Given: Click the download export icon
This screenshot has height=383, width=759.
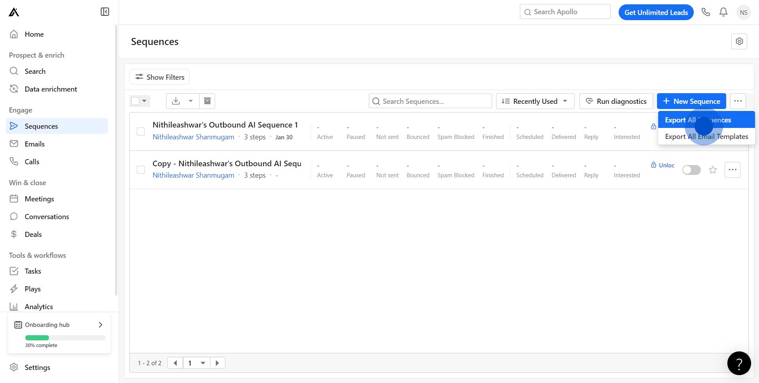Looking at the screenshot, I should (176, 101).
